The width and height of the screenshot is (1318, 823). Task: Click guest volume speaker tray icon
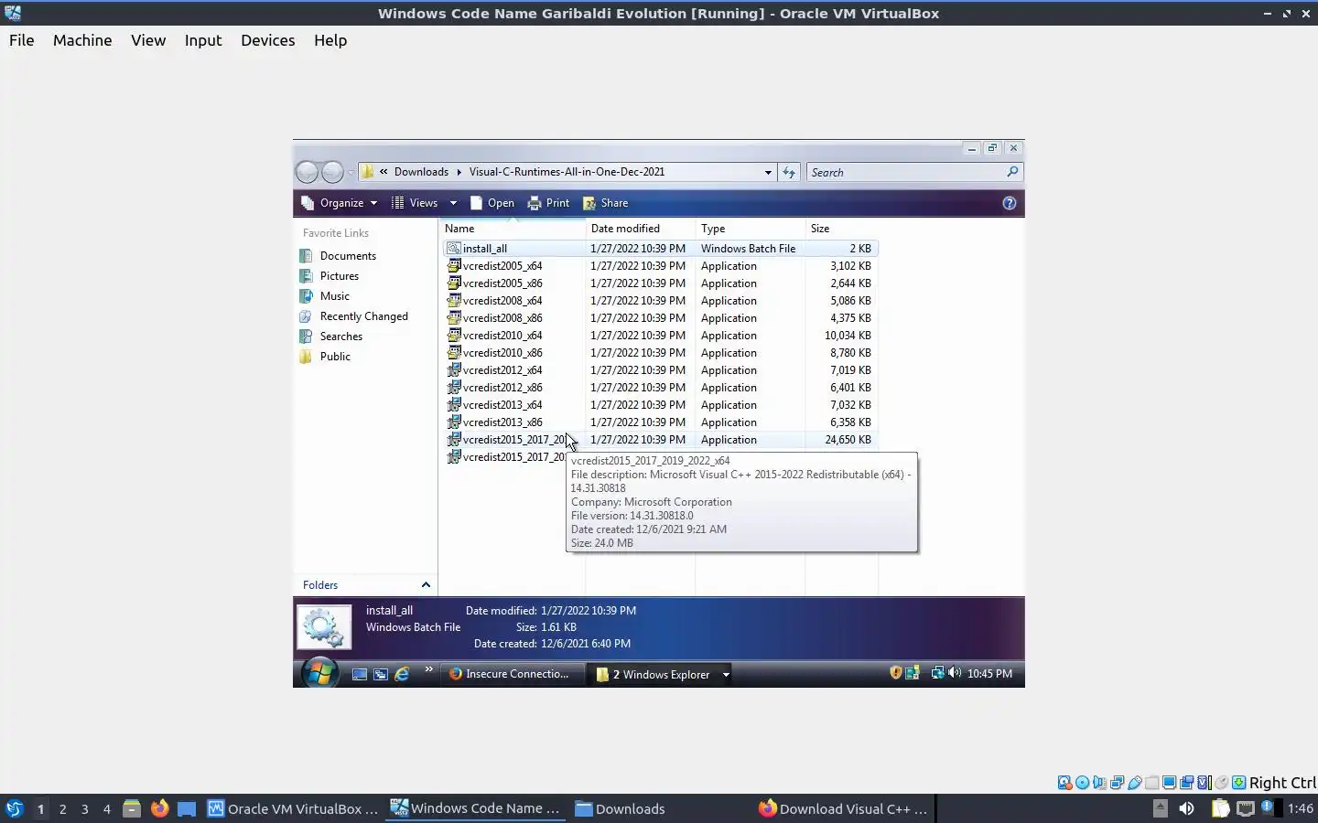click(955, 673)
